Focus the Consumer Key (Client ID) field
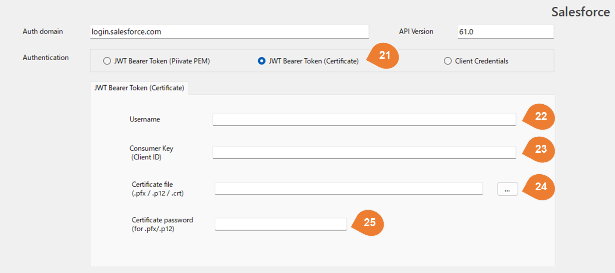Viewport: 615px width, 273px height. (364, 152)
